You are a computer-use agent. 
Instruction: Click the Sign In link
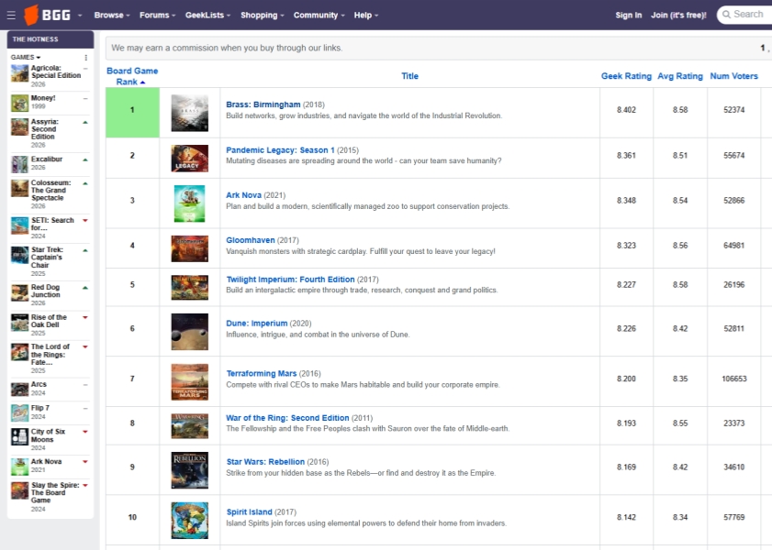point(628,16)
